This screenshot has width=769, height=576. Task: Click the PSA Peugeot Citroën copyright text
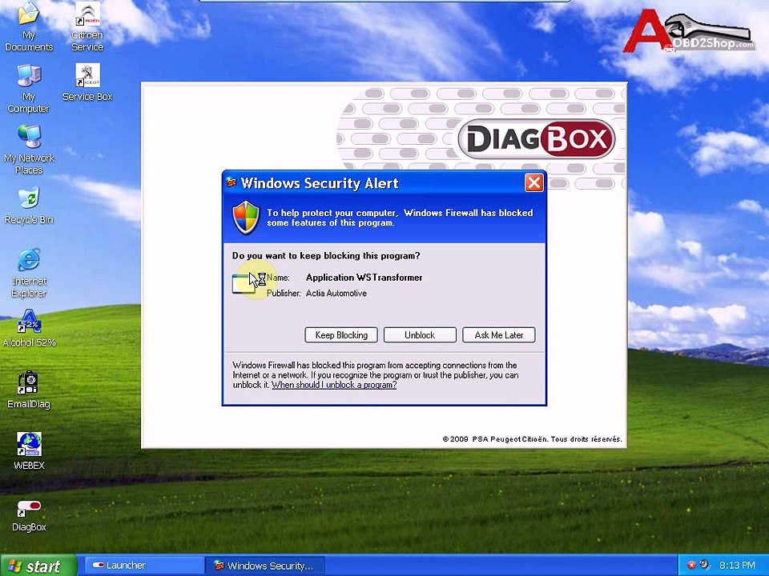coord(532,439)
